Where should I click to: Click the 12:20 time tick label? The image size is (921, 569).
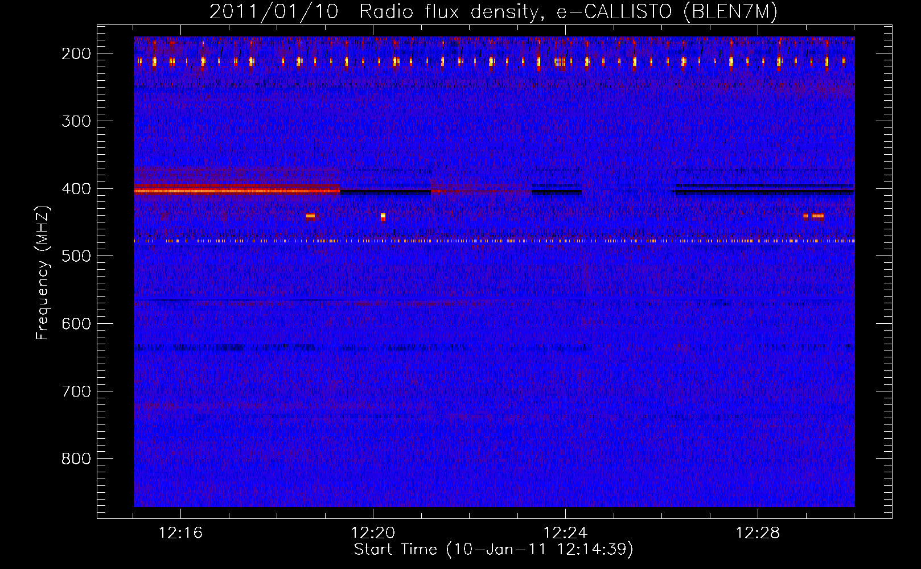point(373,533)
